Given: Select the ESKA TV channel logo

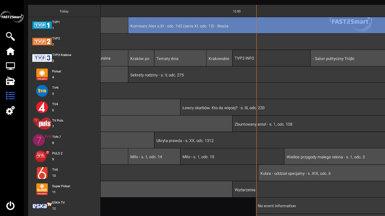Looking at the screenshot, I should point(42,205).
